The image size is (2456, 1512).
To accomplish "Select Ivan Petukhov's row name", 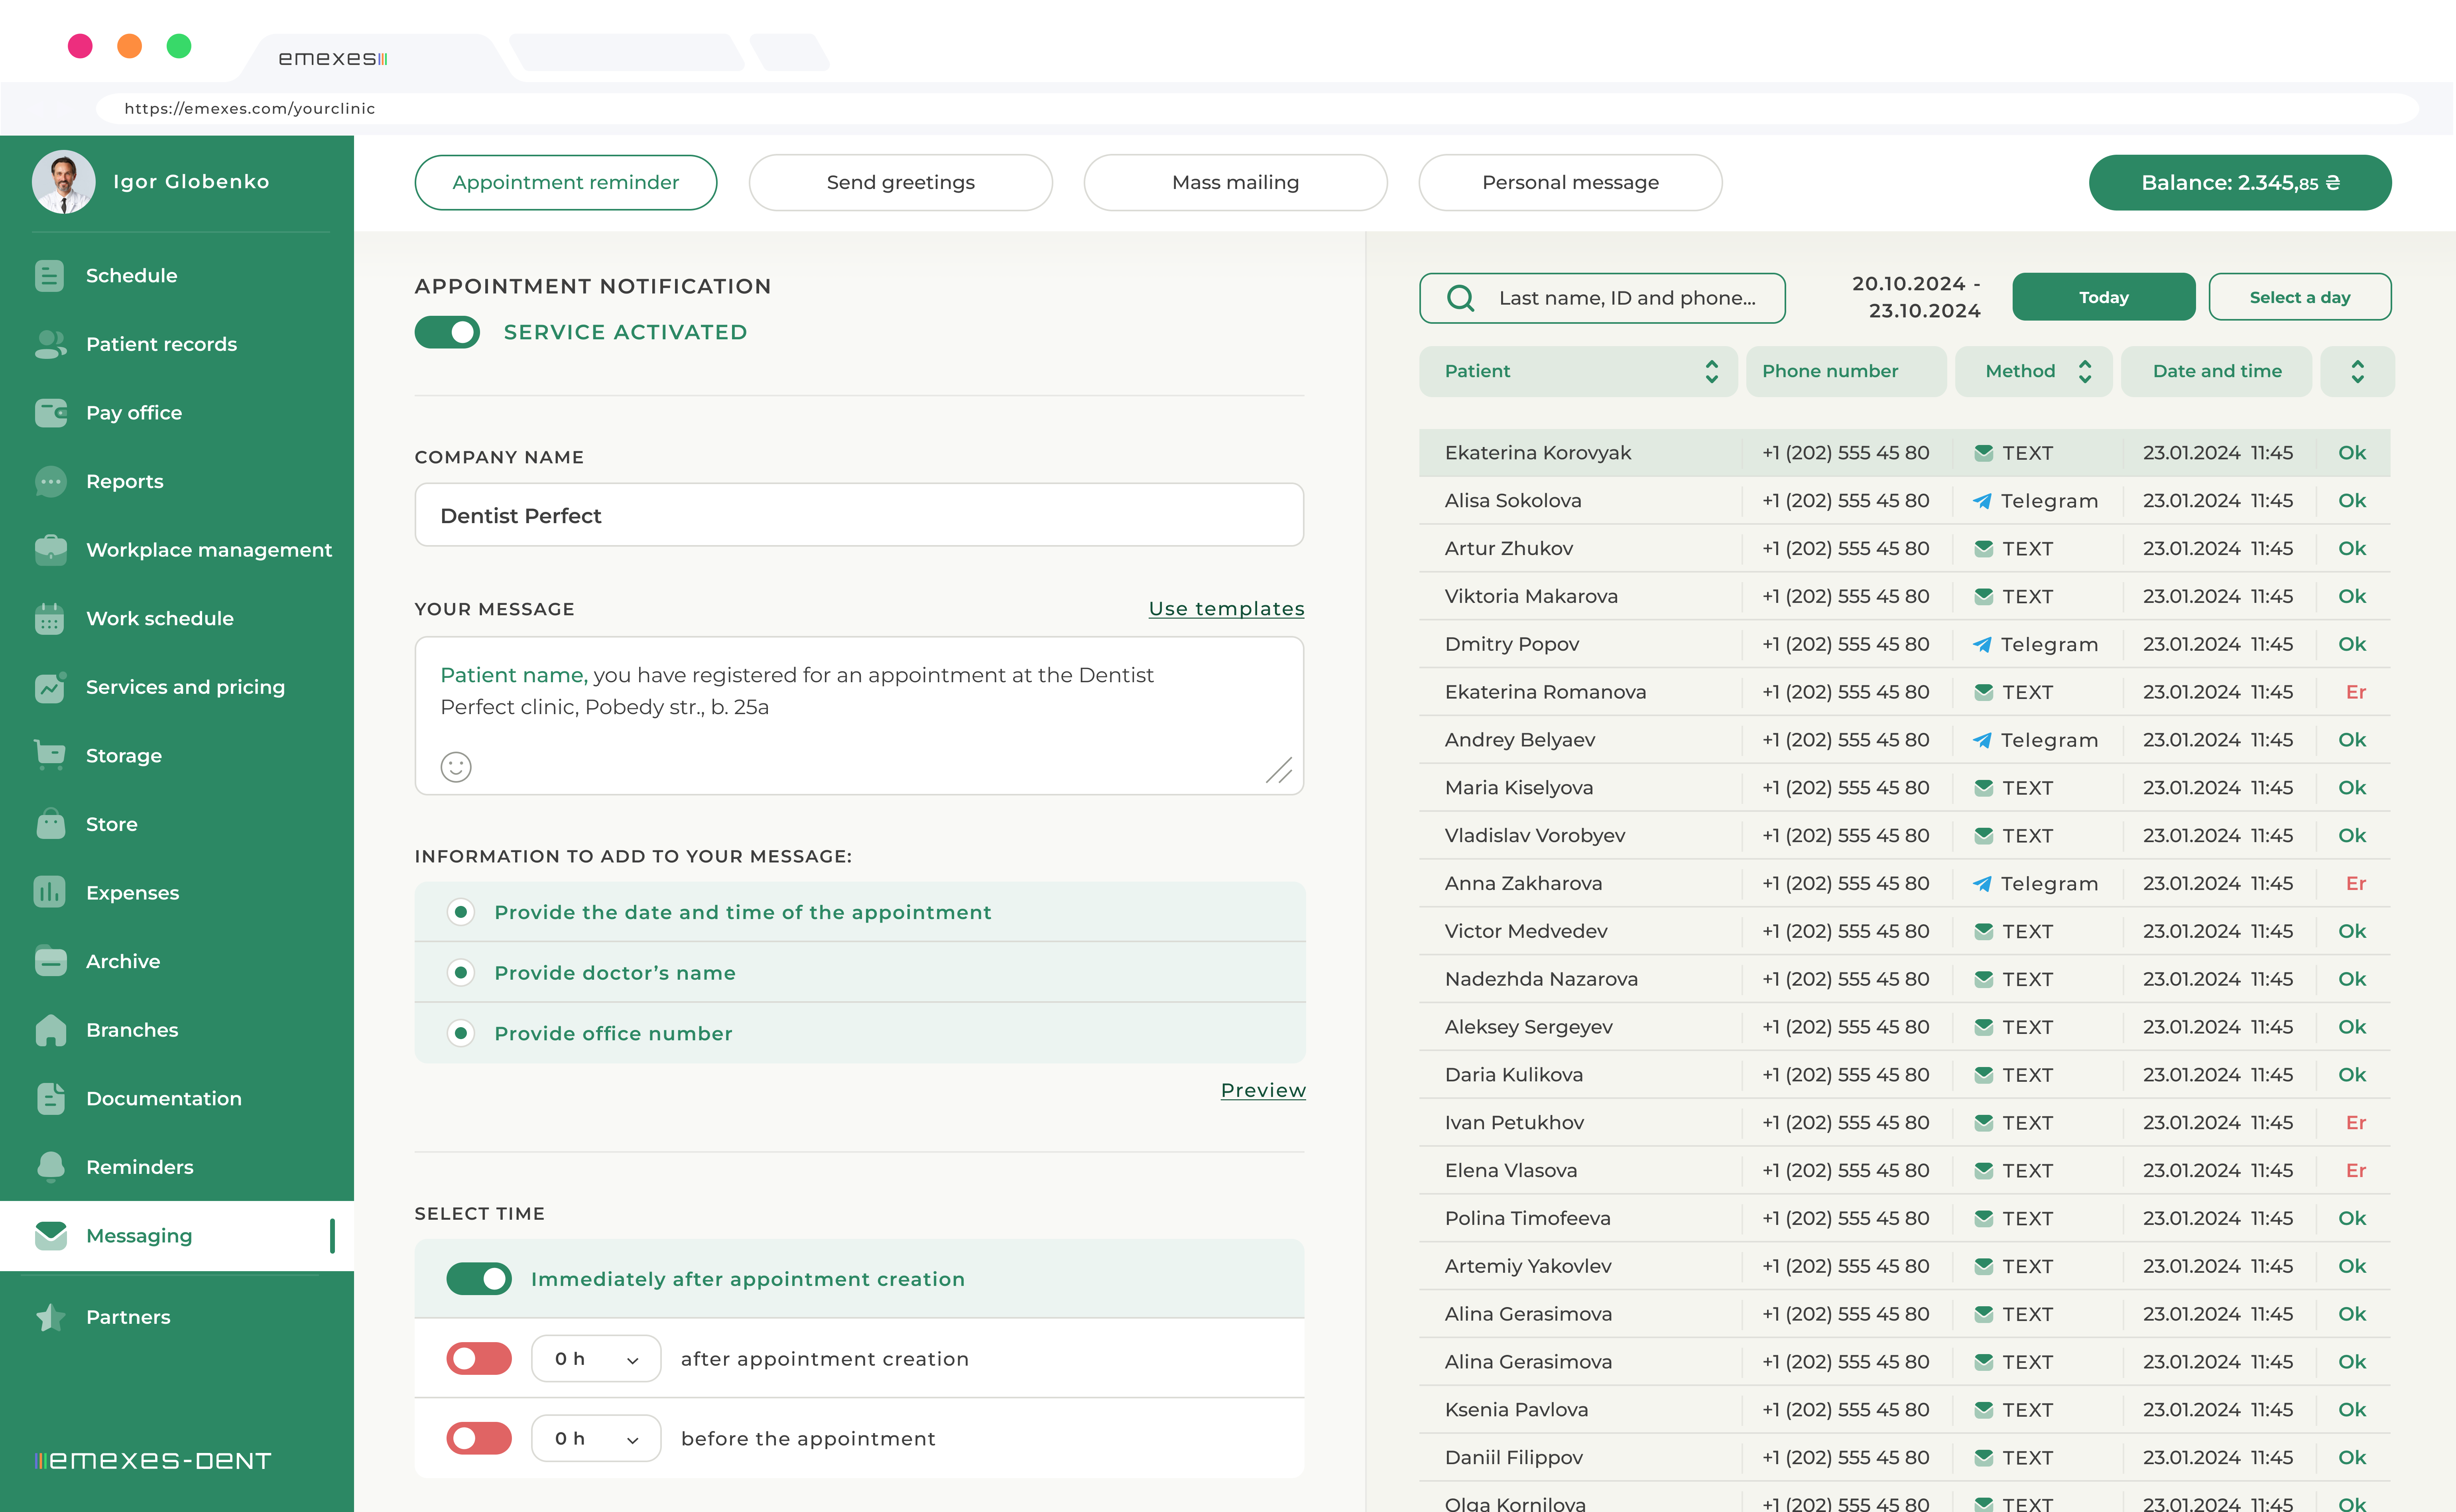I will coord(1514,1123).
